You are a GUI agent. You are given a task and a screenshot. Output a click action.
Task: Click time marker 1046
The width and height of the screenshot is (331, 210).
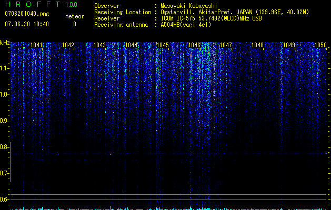[194, 45]
